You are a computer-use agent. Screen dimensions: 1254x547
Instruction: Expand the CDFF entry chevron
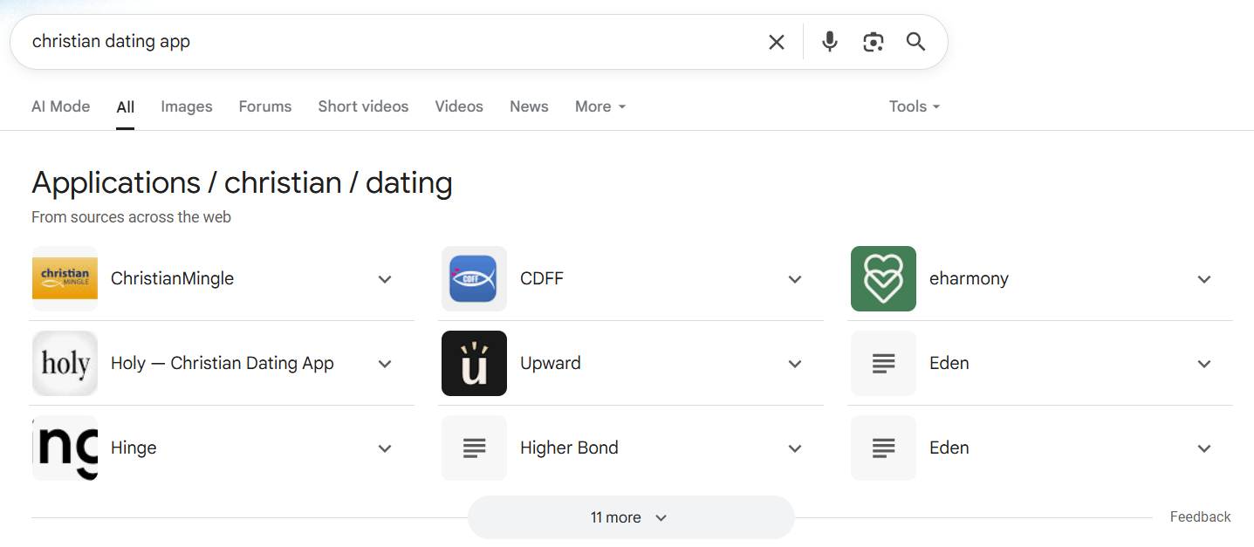tap(795, 279)
